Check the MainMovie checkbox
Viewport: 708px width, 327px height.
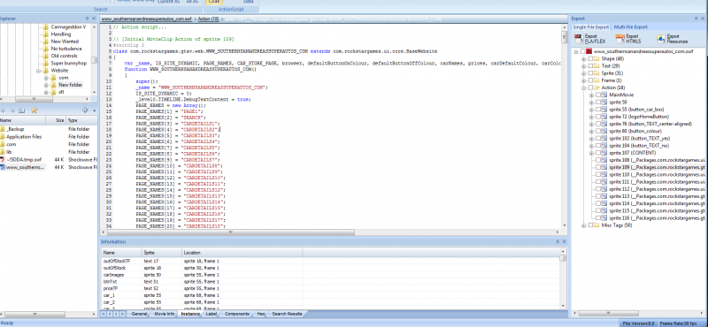click(598, 95)
